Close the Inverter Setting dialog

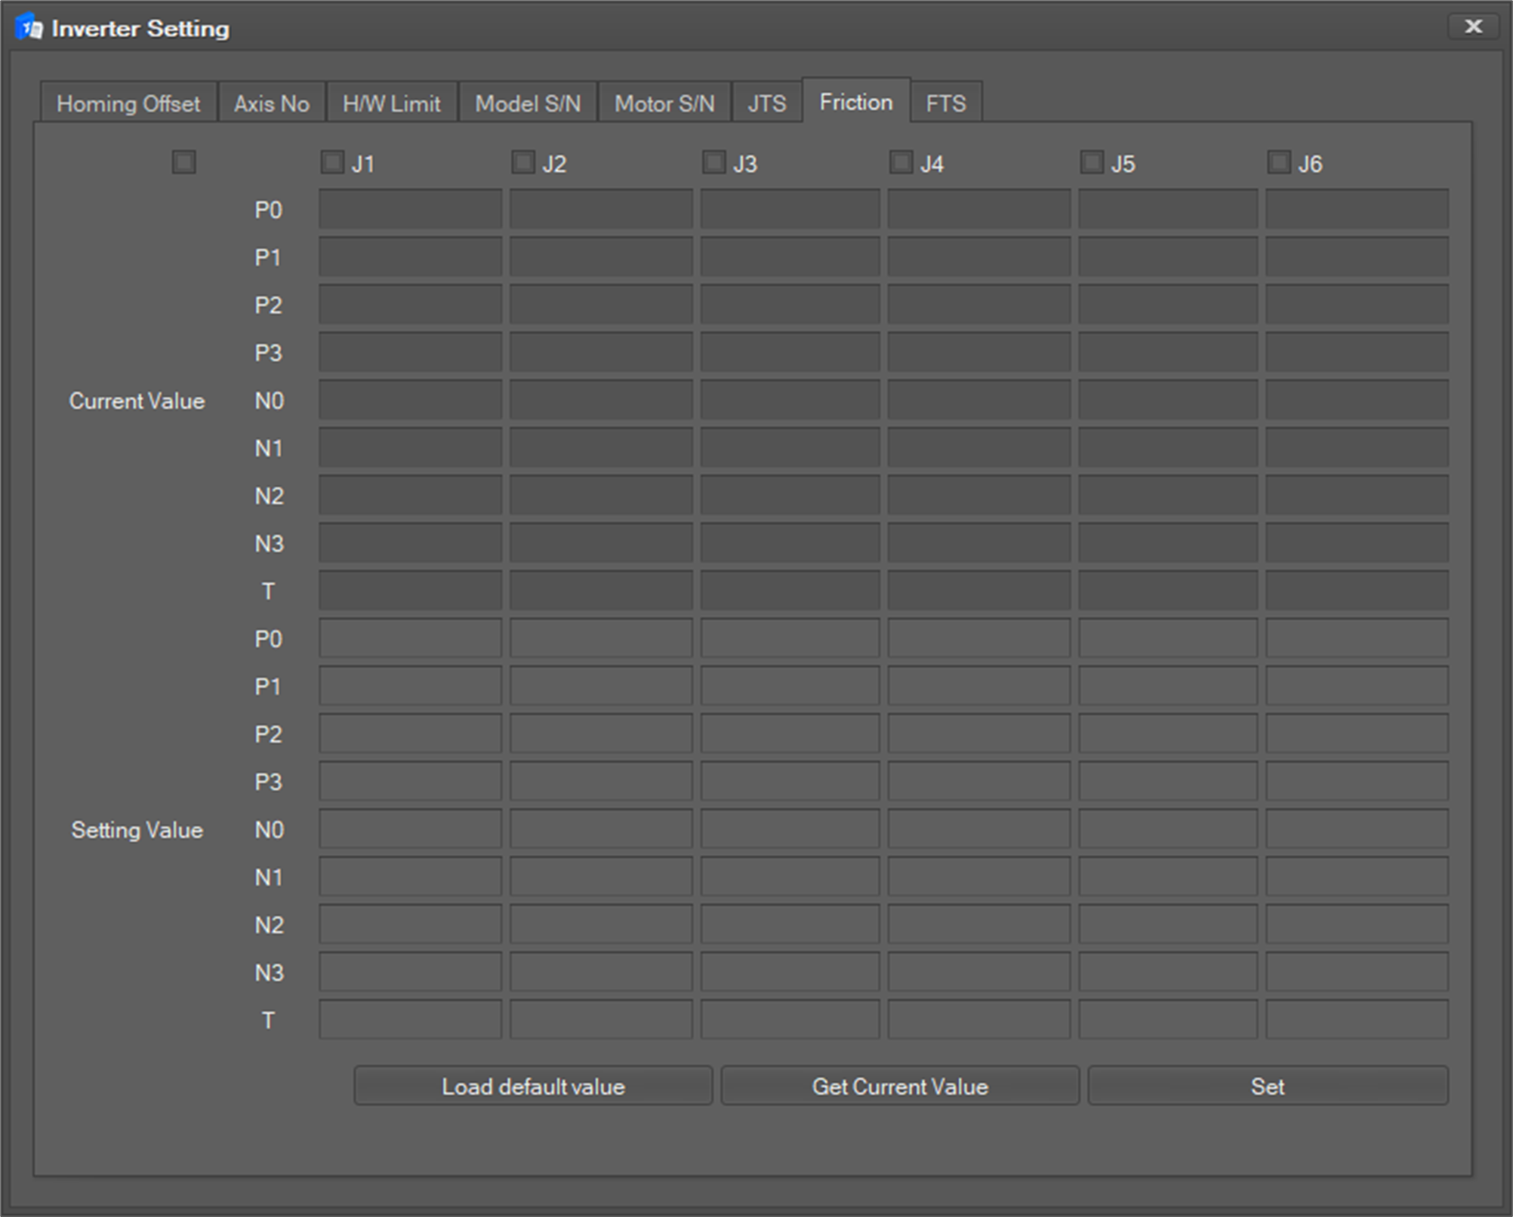click(x=1472, y=26)
